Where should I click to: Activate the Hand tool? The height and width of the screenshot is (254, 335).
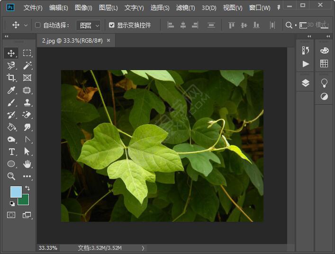click(27, 164)
